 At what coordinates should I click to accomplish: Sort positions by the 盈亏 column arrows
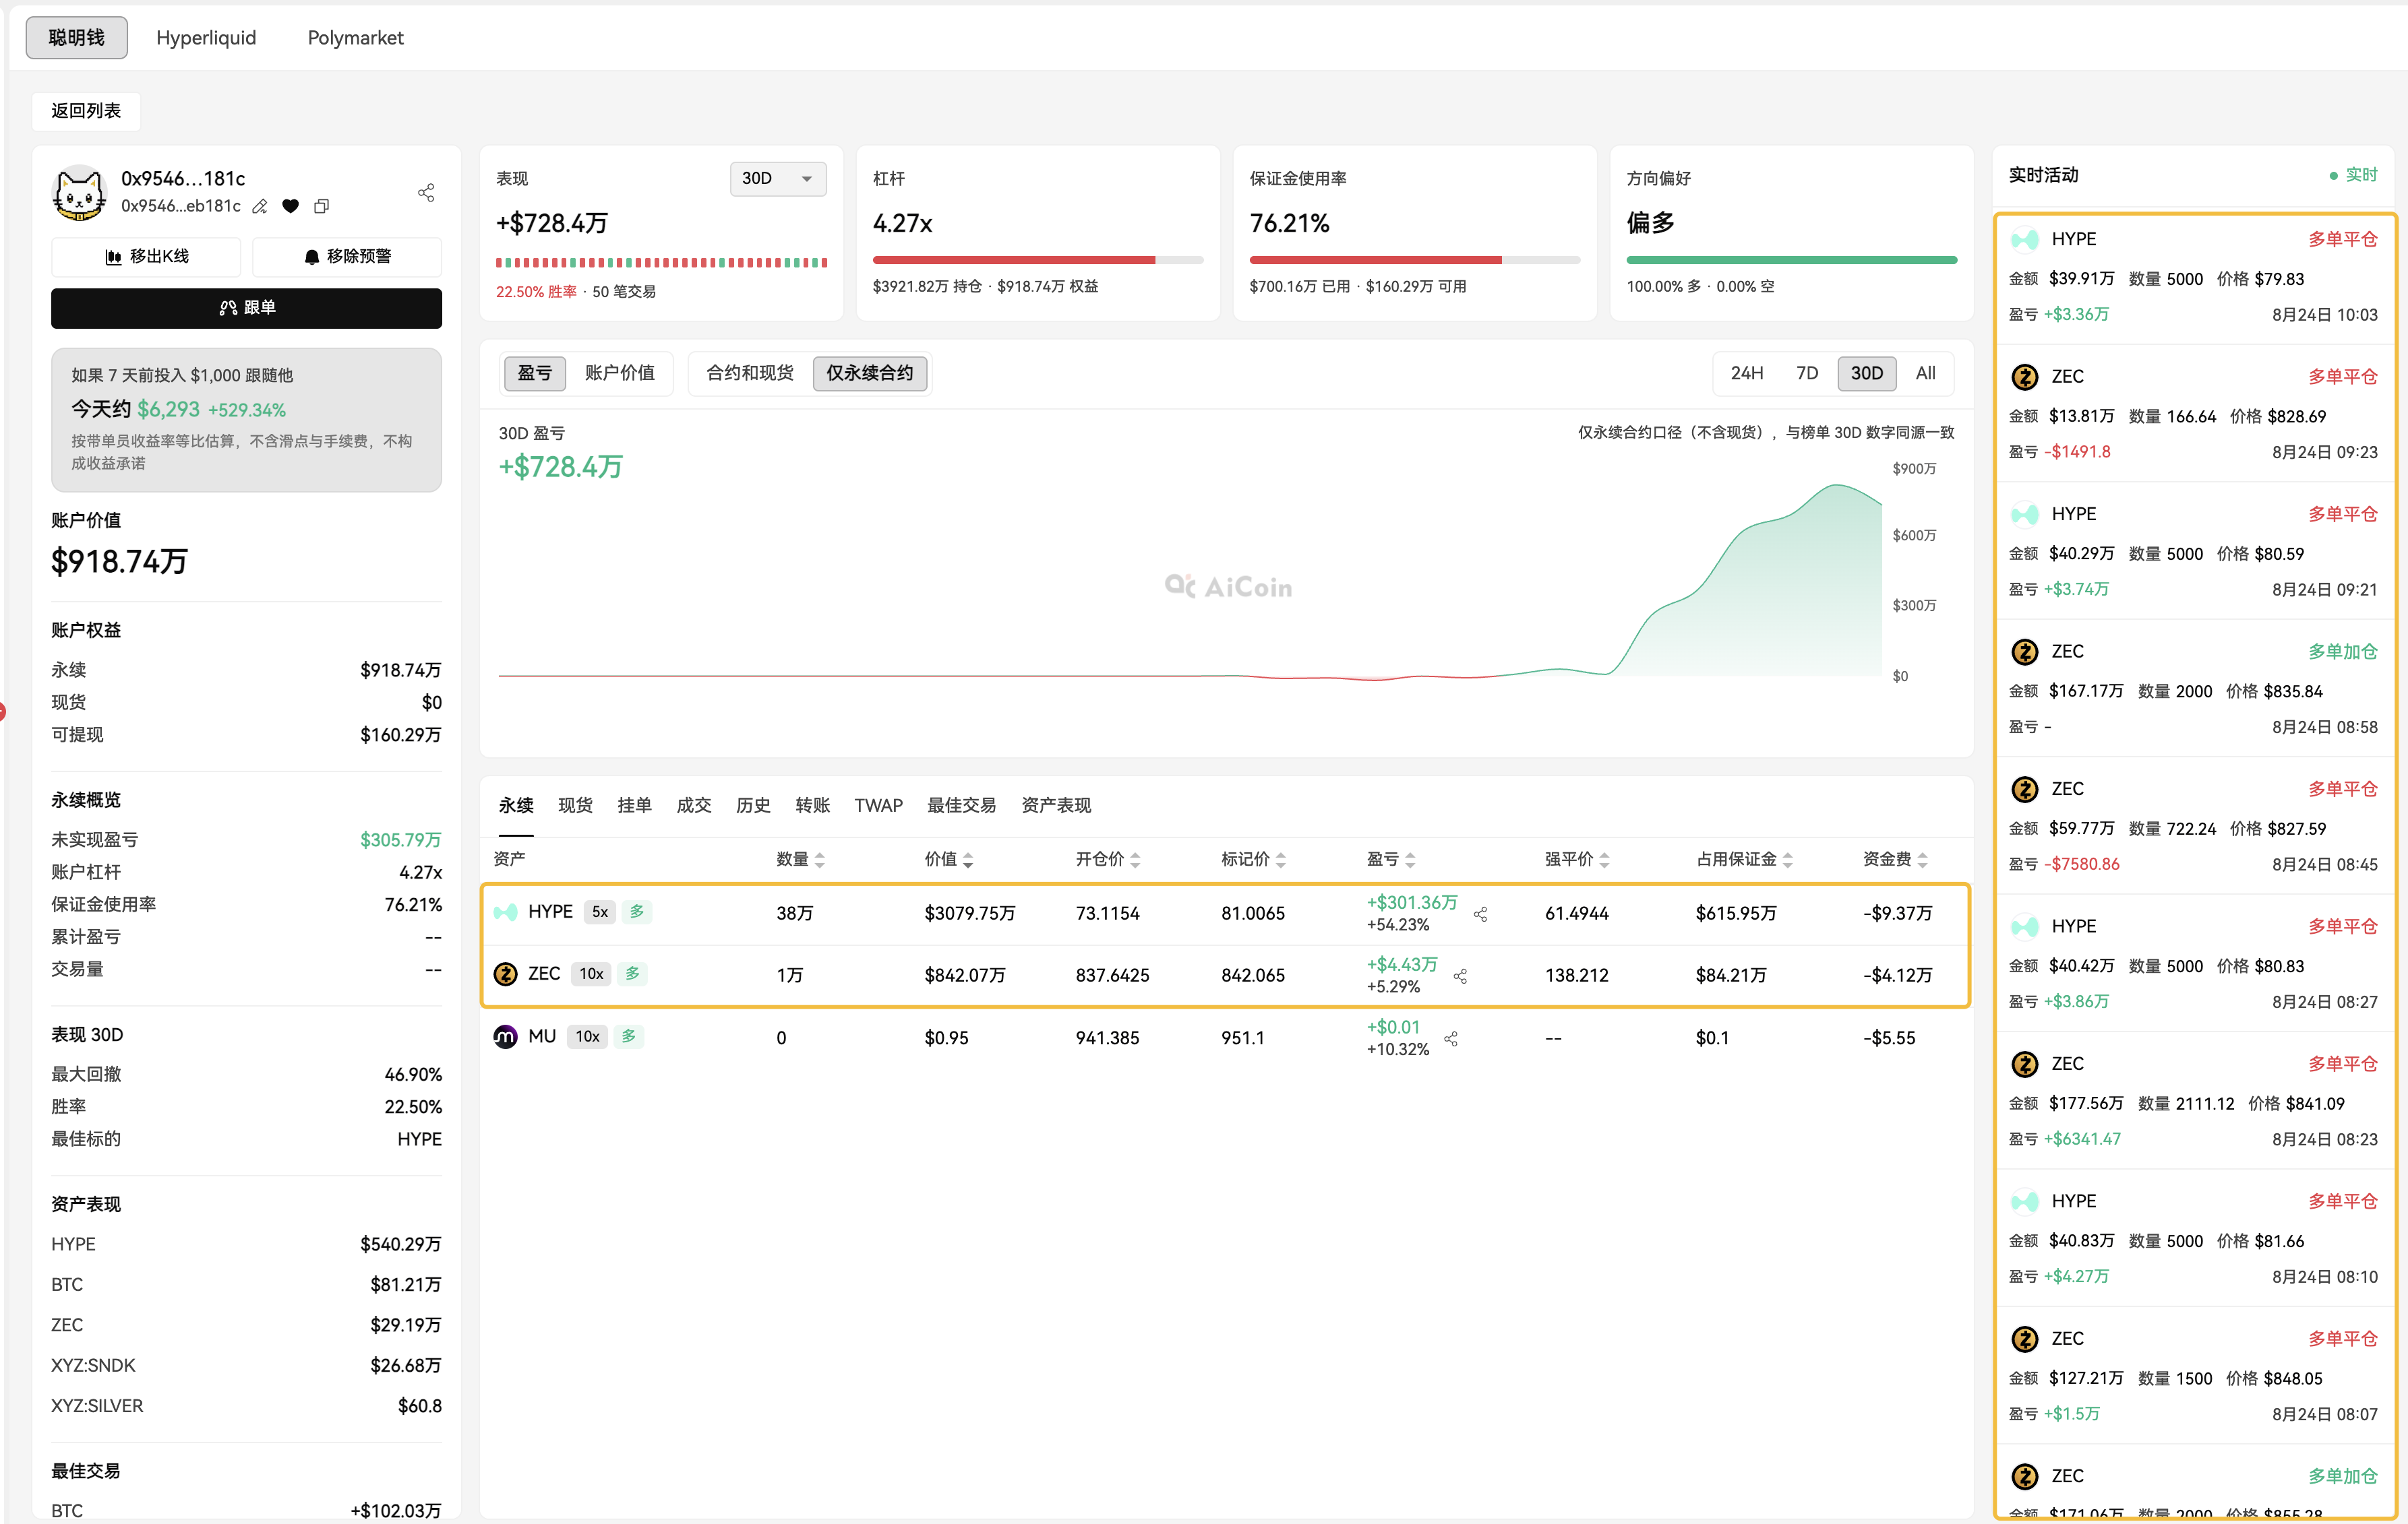1410,860
